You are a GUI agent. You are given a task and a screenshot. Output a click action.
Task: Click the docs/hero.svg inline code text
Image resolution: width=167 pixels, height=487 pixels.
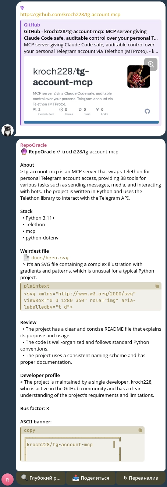(50, 257)
